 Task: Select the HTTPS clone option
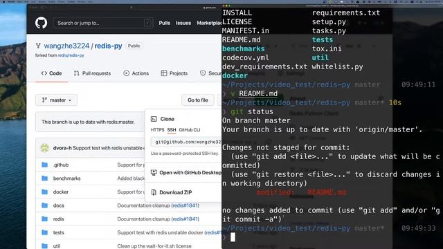tap(157, 130)
